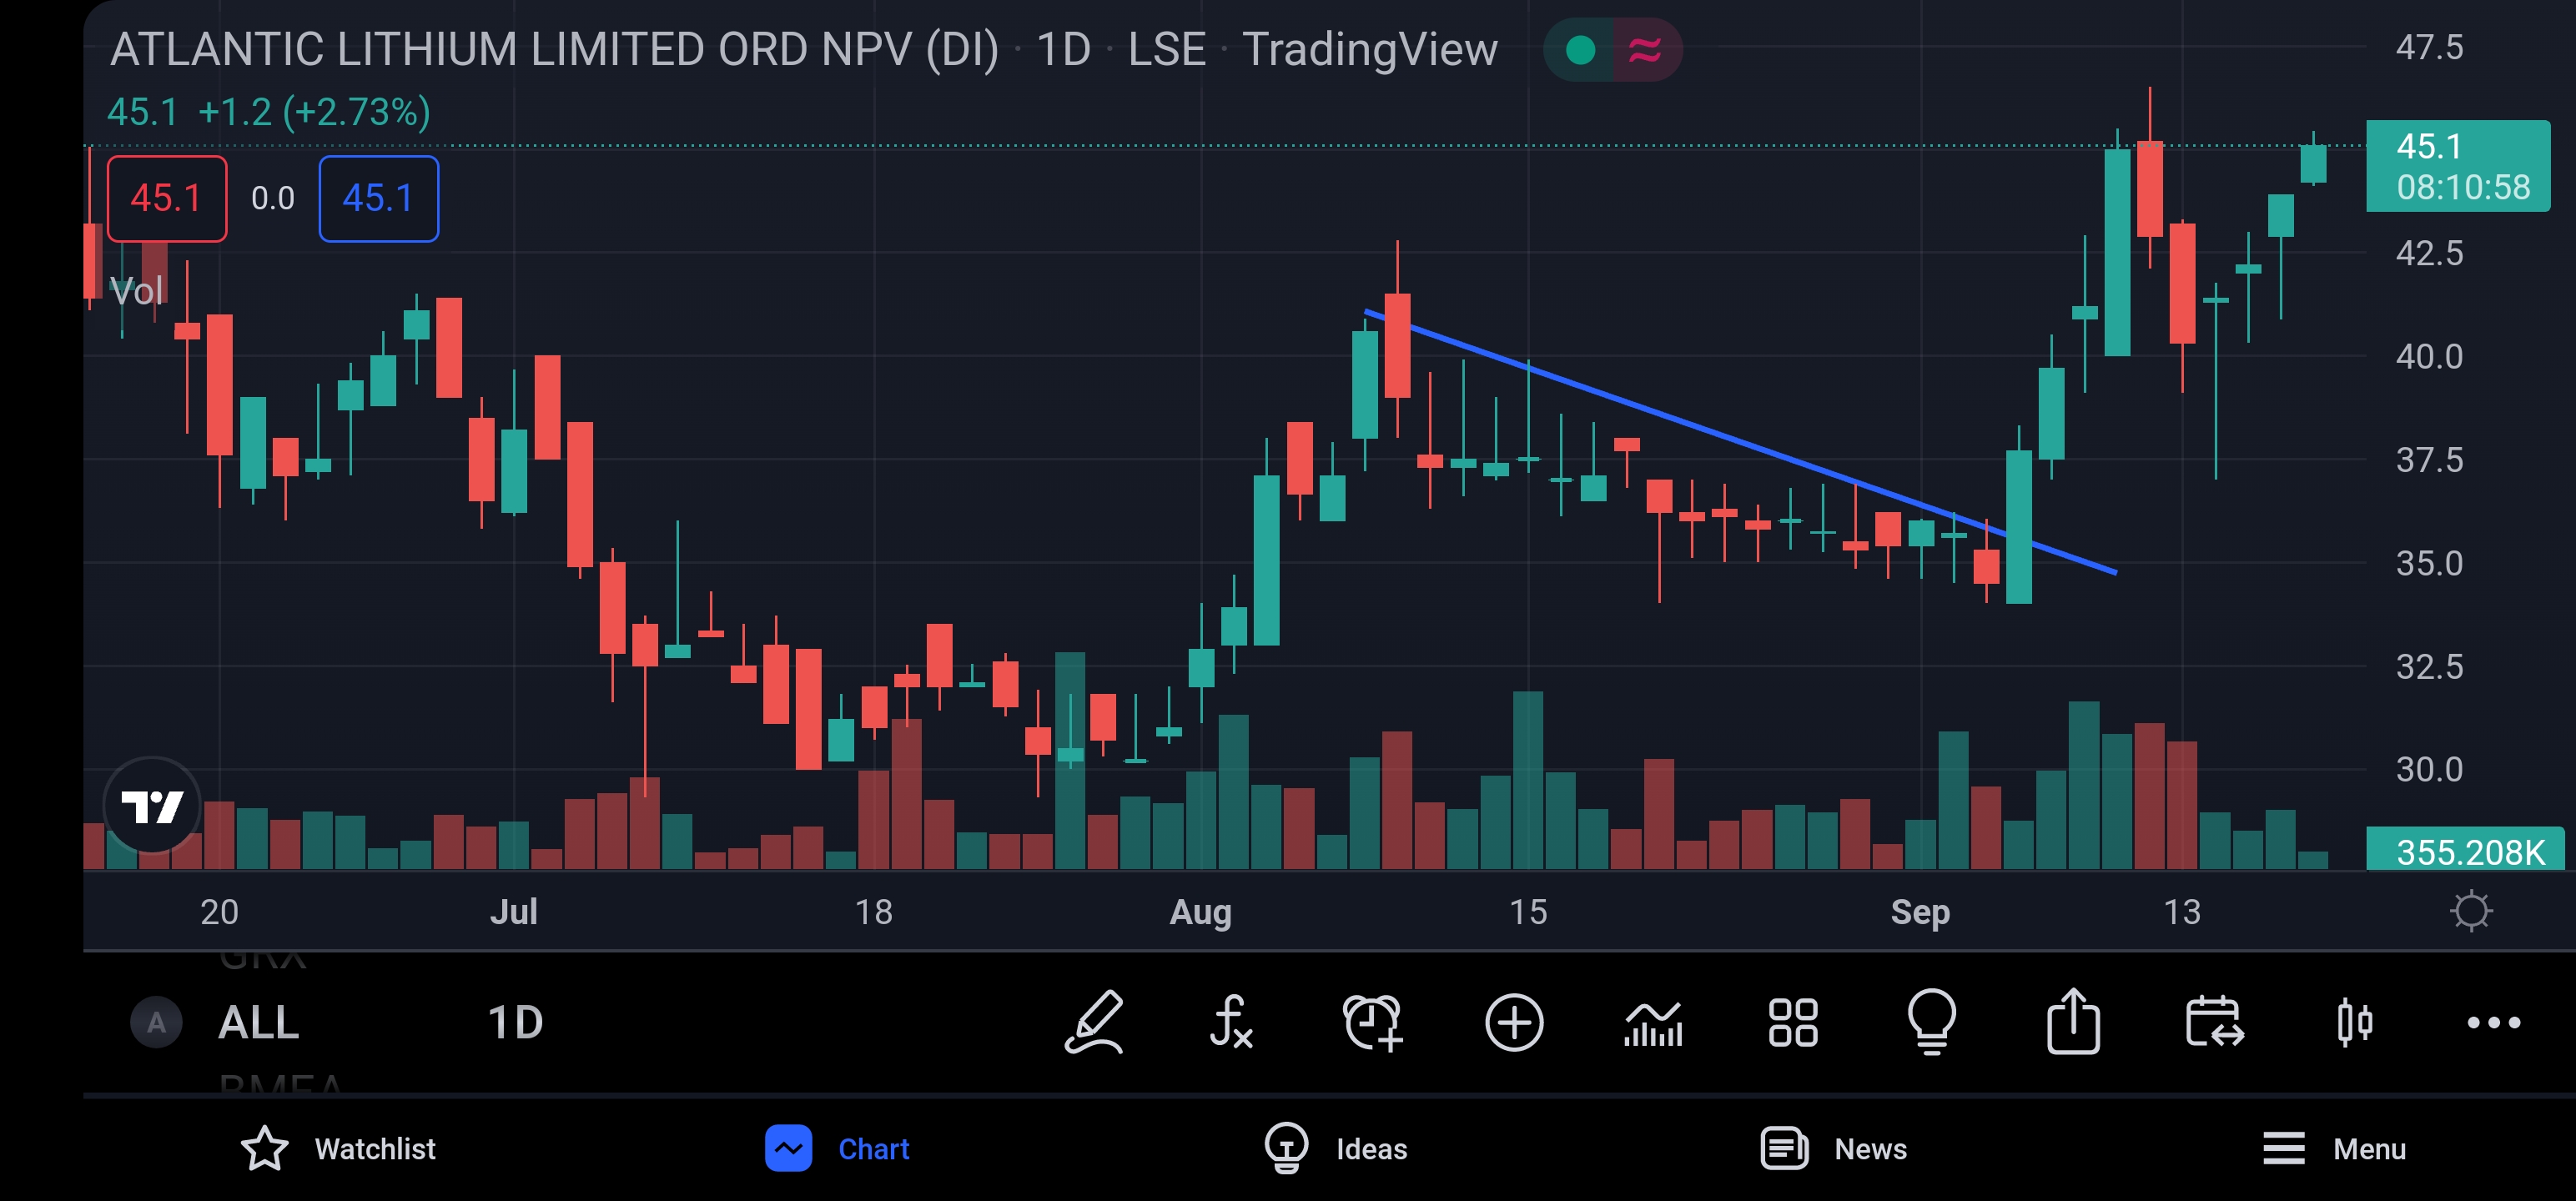Tap the price change +1.2 (+2.73%) text

coord(314,112)
